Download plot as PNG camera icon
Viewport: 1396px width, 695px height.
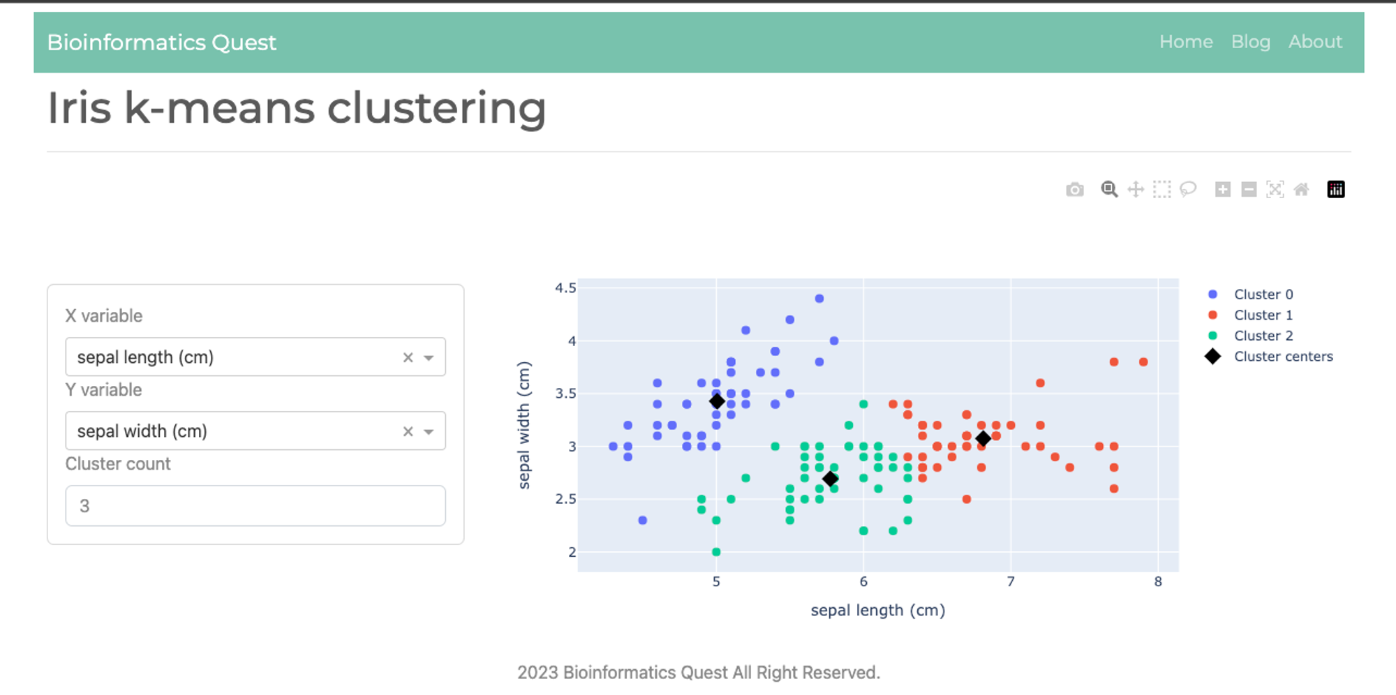pyautogui.click(x=1075, y=189)
